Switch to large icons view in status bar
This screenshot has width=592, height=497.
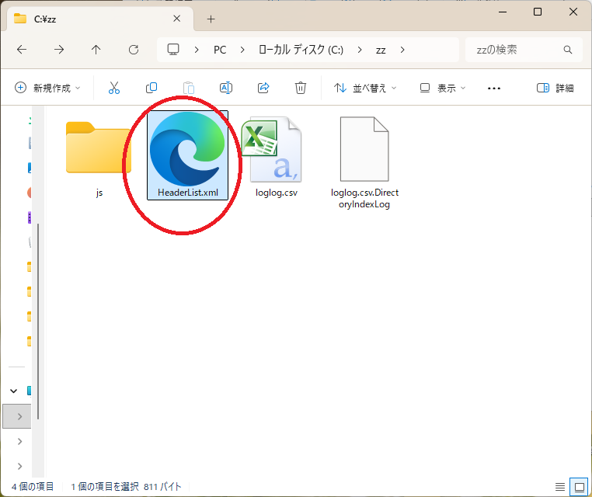tap(579, 487)
